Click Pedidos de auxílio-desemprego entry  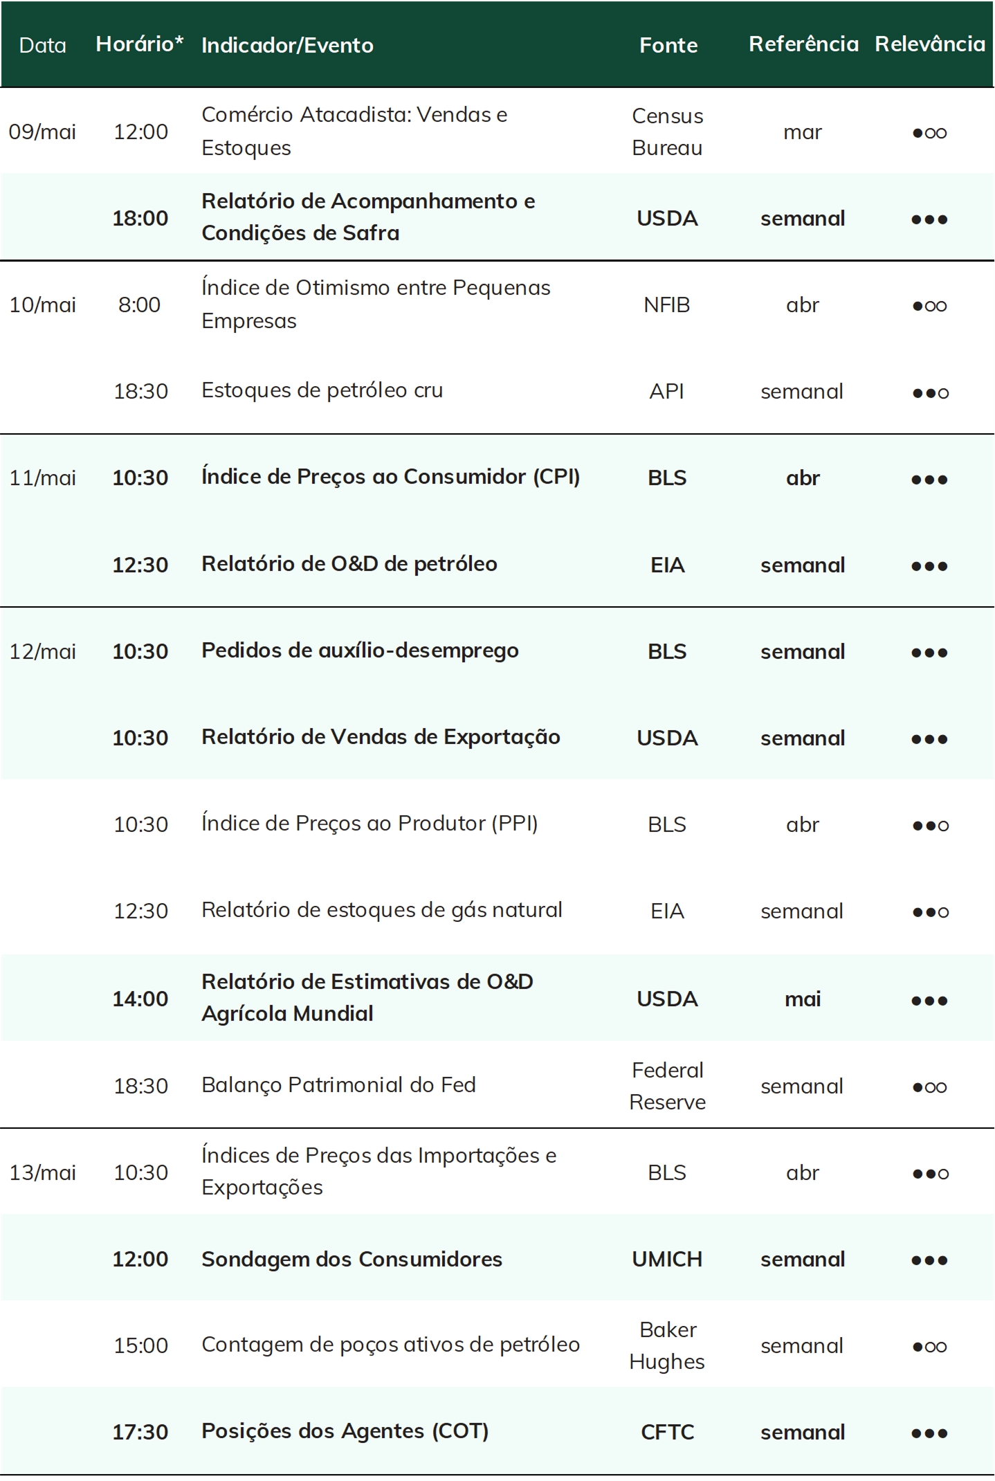(x=360, y=651)
